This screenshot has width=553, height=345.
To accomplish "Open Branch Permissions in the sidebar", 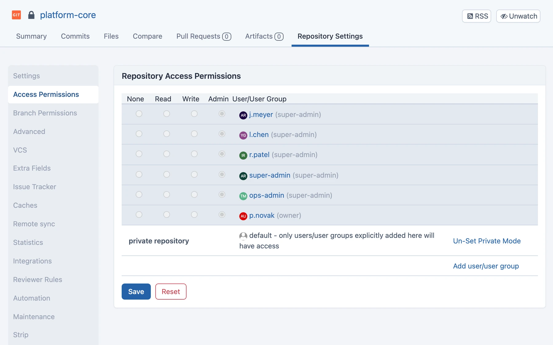I will (53, 113).
